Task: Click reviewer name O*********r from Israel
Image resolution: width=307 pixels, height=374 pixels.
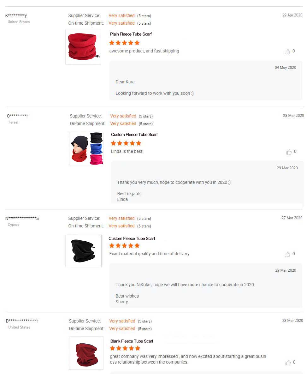Action: click(x=17, y=116)
